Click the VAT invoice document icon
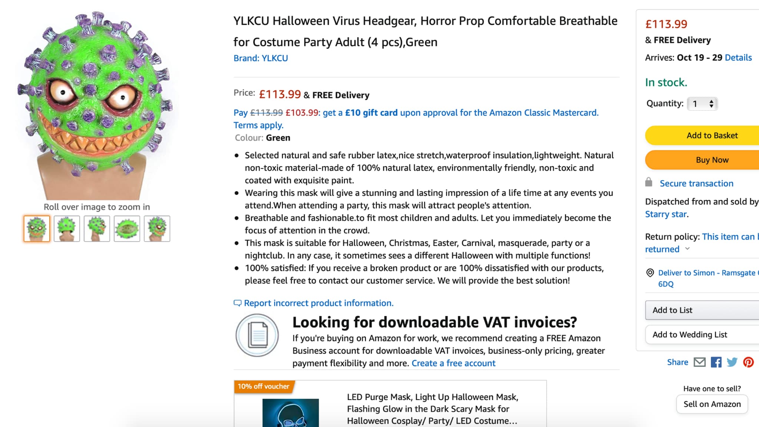Viewport: 759px width, 427px height. (257, 335)
